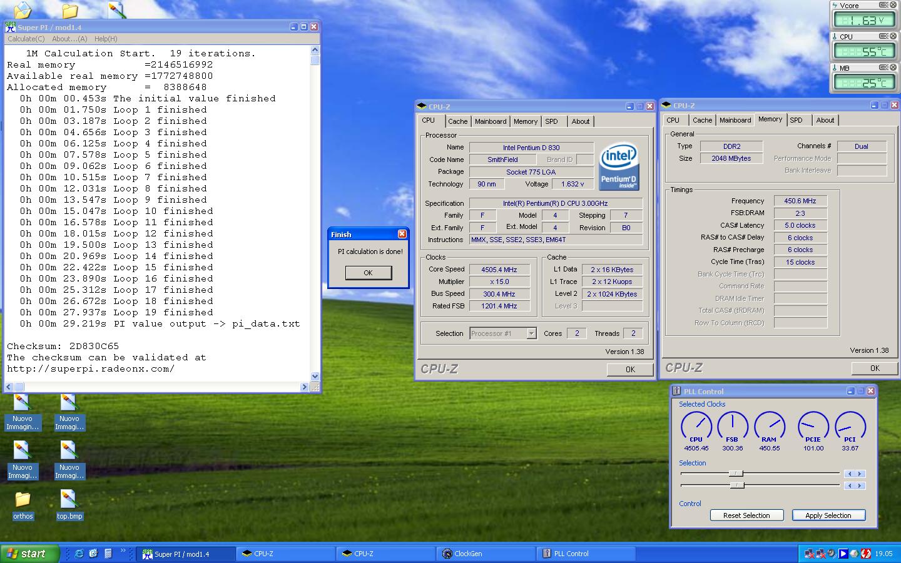
Task: Open Mainboard tab in right CPU-Z window
Action: pyautogui.click(x=735, y=120)
